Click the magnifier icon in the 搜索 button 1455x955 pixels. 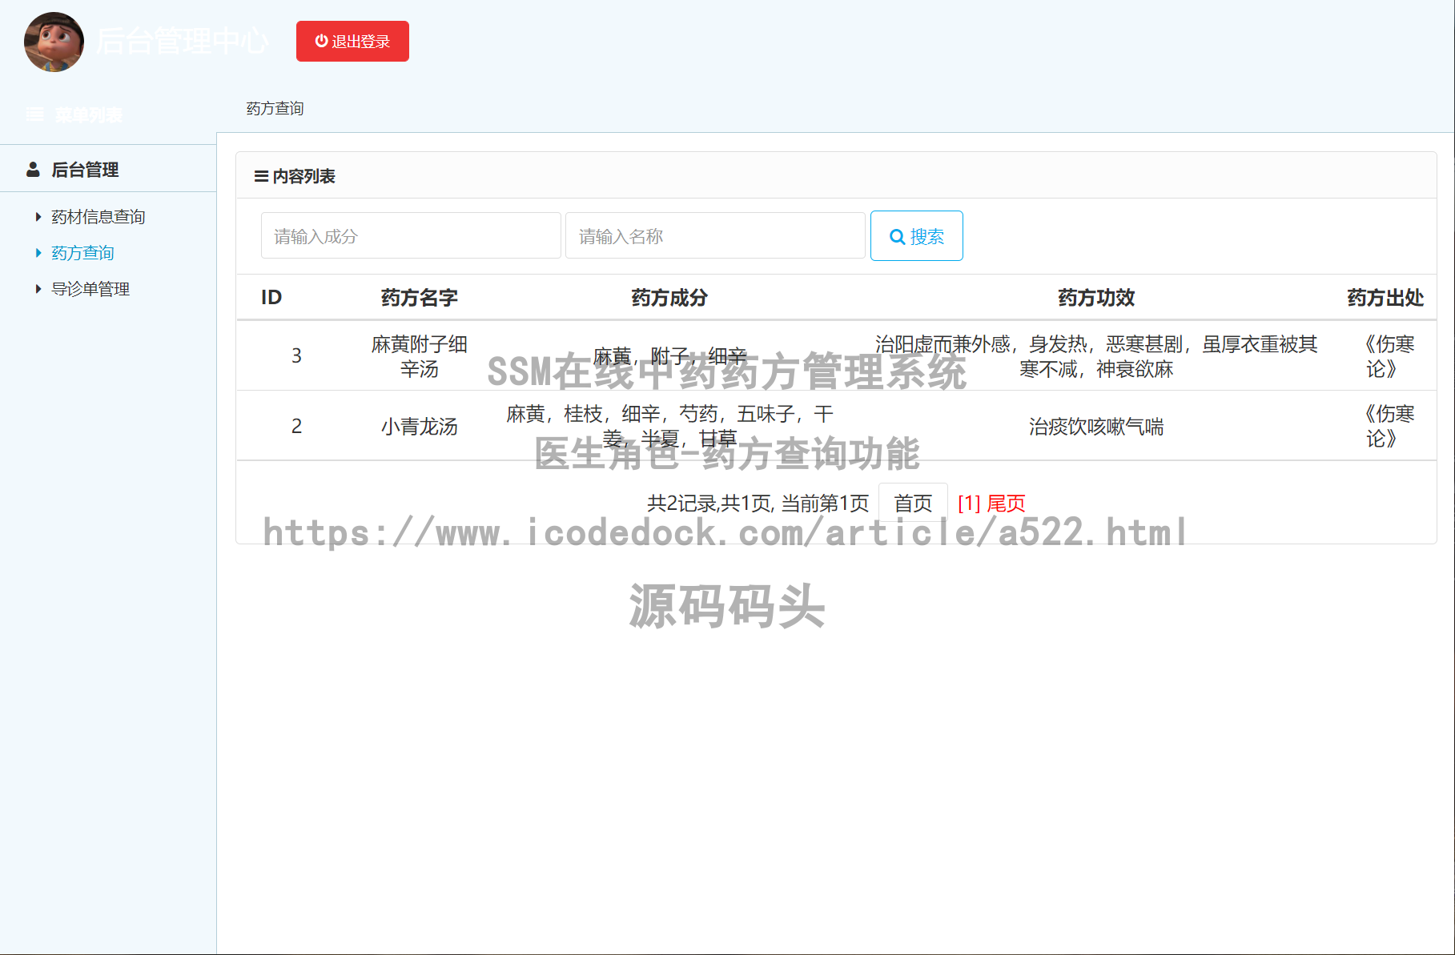(x=898, y=235)
